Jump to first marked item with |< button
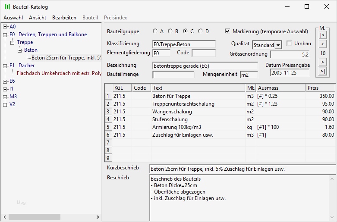The width and height of the screenshot is (337, 222). coord(322,35)
